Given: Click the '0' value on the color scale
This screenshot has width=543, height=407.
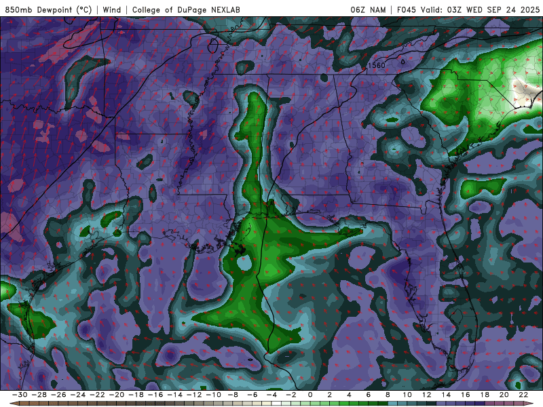Looking at the screenshot, I should 310,395.
